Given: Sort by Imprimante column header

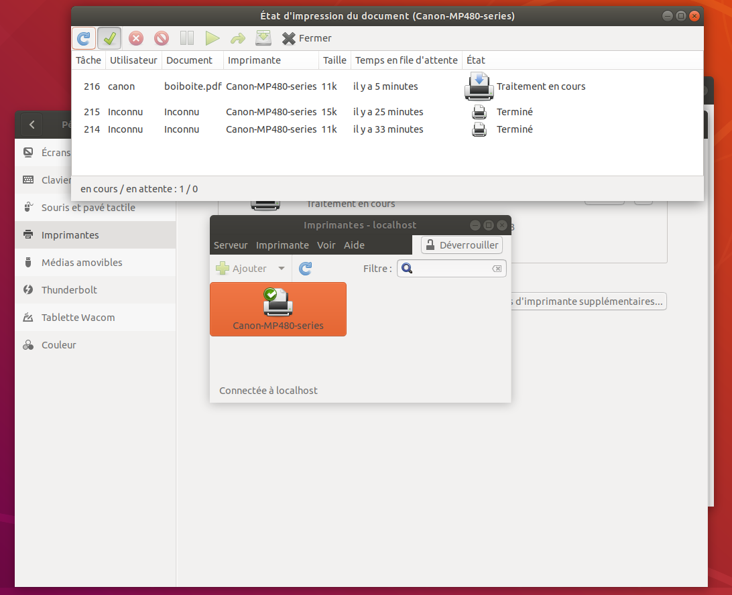Looking at the screenshot, I should [x=271, y=60].
